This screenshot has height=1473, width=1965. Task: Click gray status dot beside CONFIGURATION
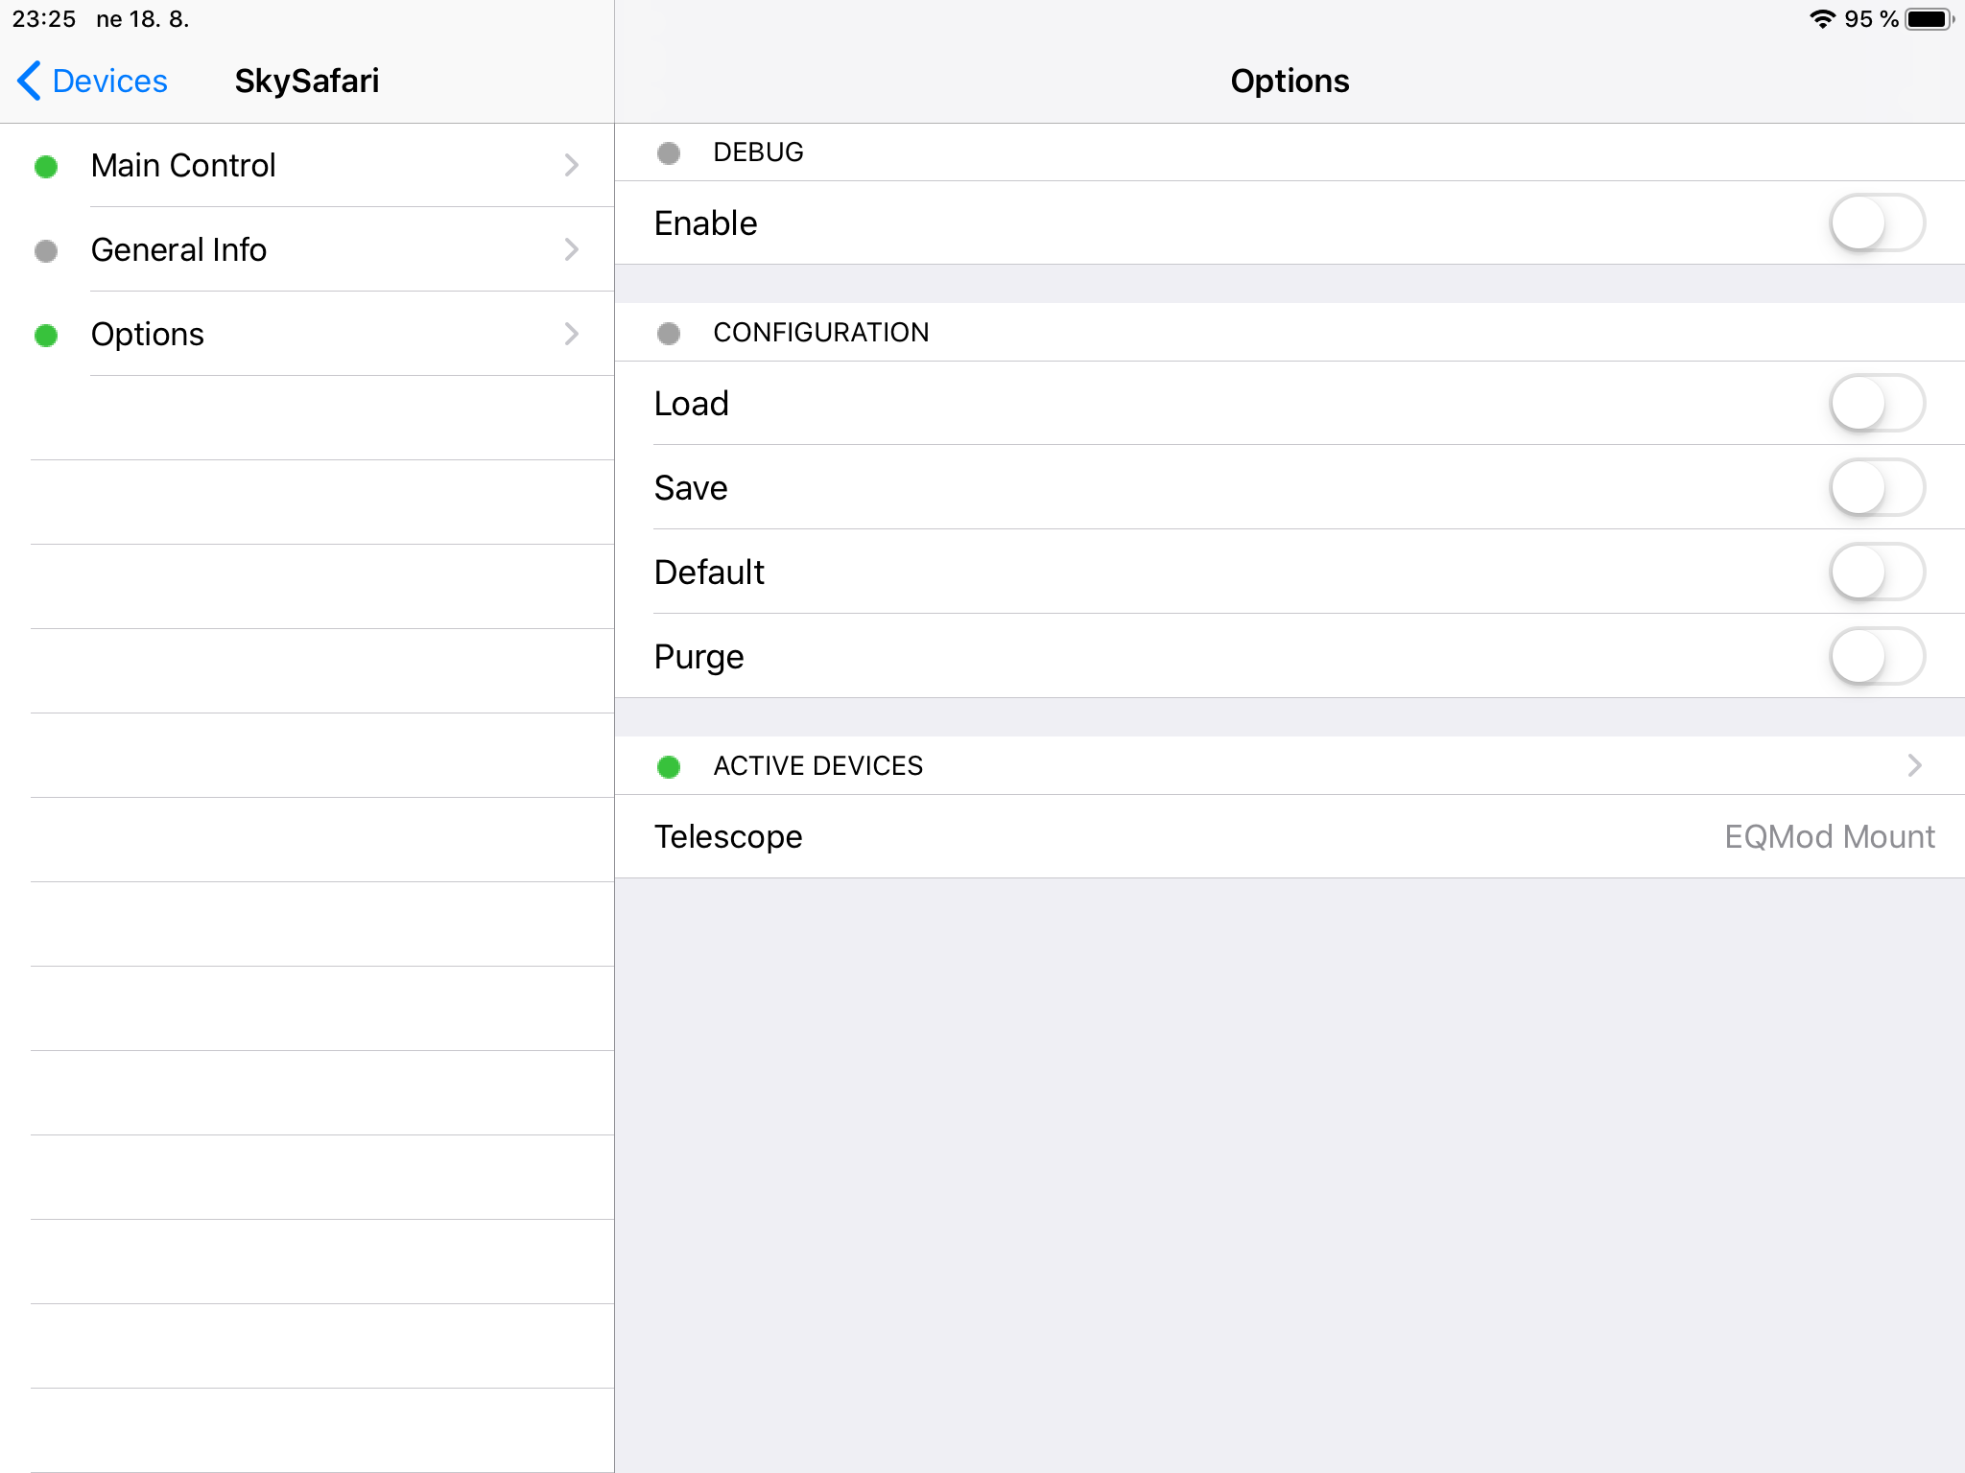point(669,334)
